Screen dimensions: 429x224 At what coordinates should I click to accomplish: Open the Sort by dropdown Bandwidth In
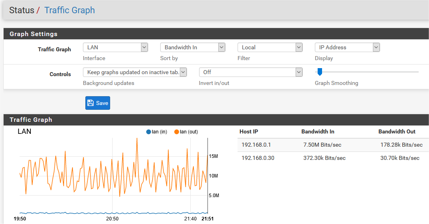coord(193,47)
